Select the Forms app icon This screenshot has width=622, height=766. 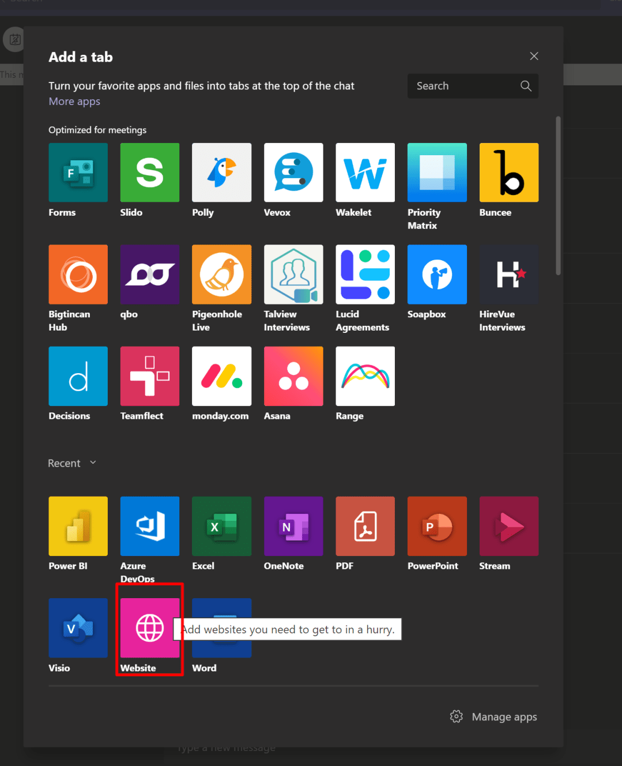pos(78,172)
